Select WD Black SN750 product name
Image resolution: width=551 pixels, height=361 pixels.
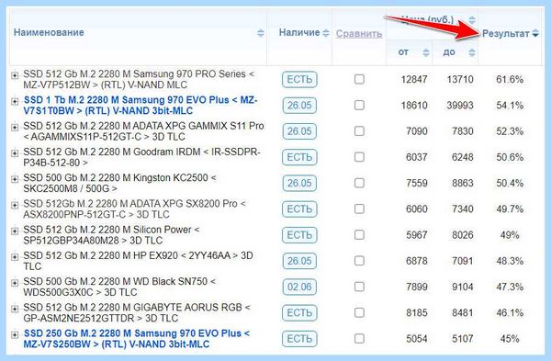pyautogui.click(x=119, y=288)
